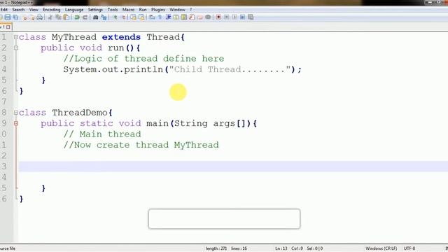Open User Defined Language dialog icon

[x=176, y=17]
